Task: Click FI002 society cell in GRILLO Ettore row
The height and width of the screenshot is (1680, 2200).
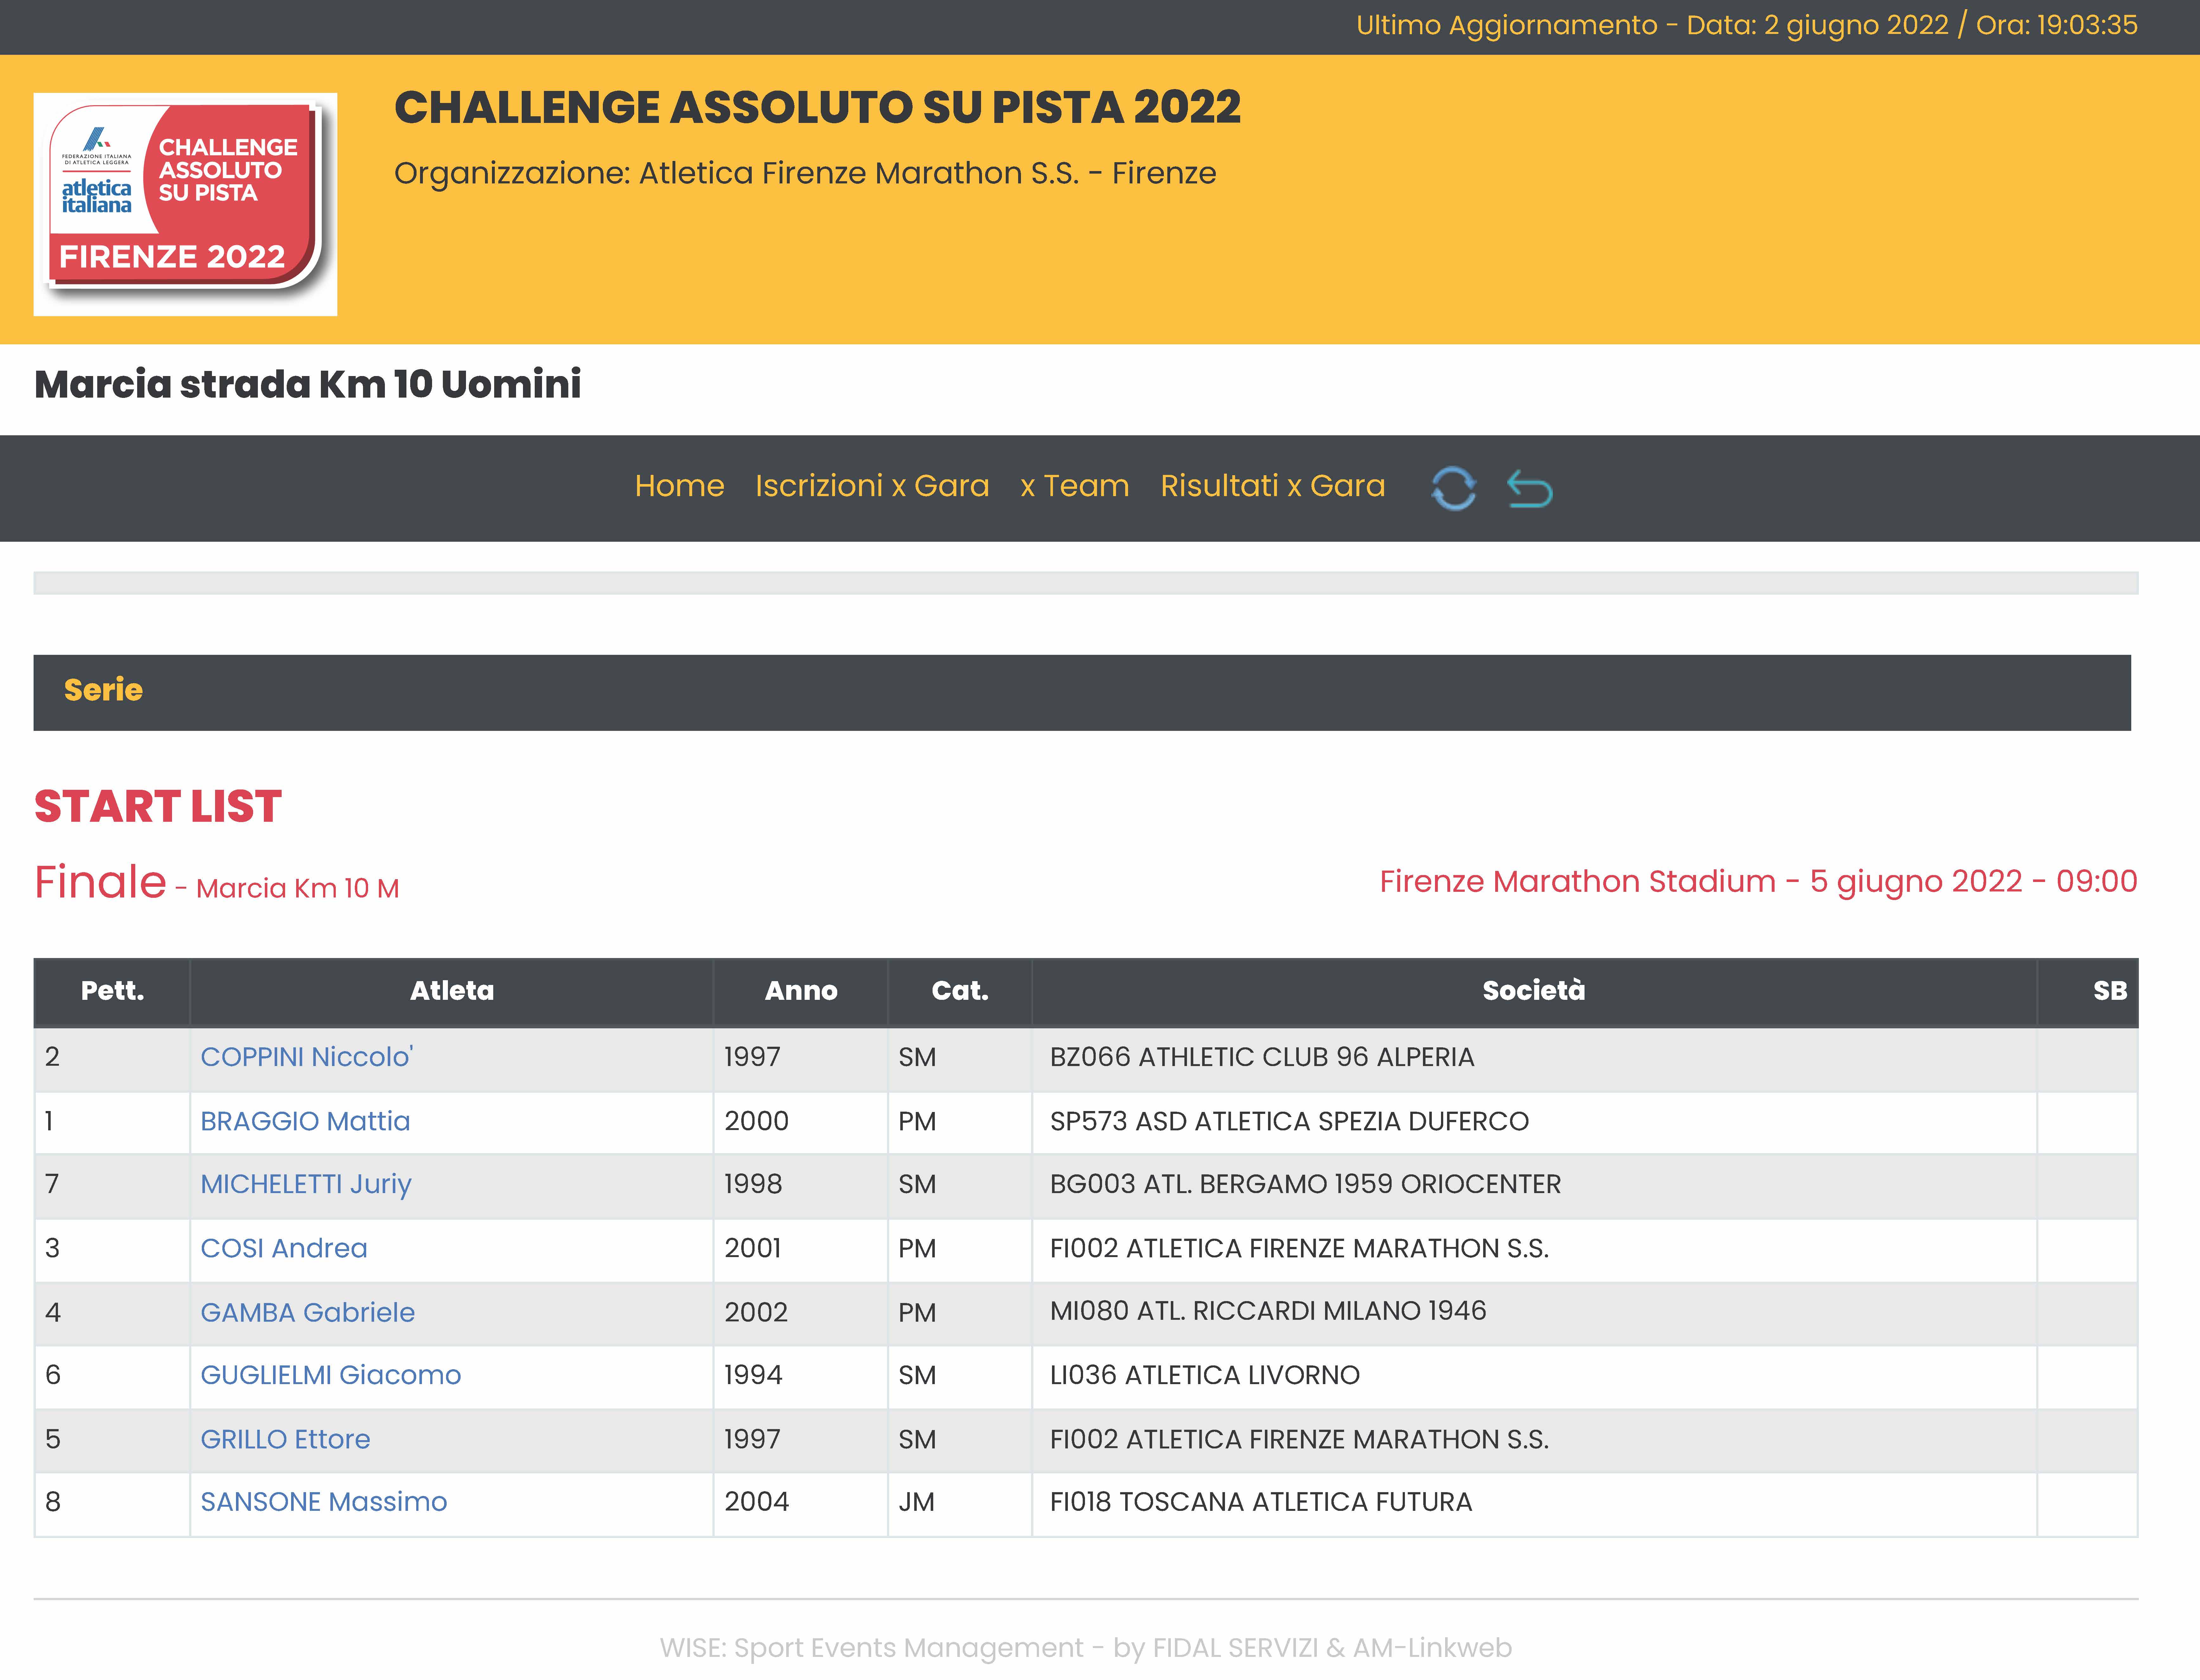Action: point(1534,1440)
